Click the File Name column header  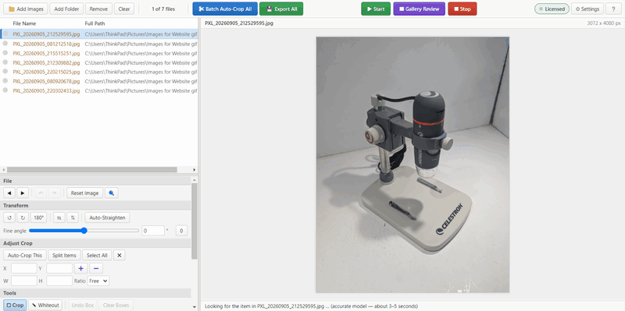(x=24, y=23)
